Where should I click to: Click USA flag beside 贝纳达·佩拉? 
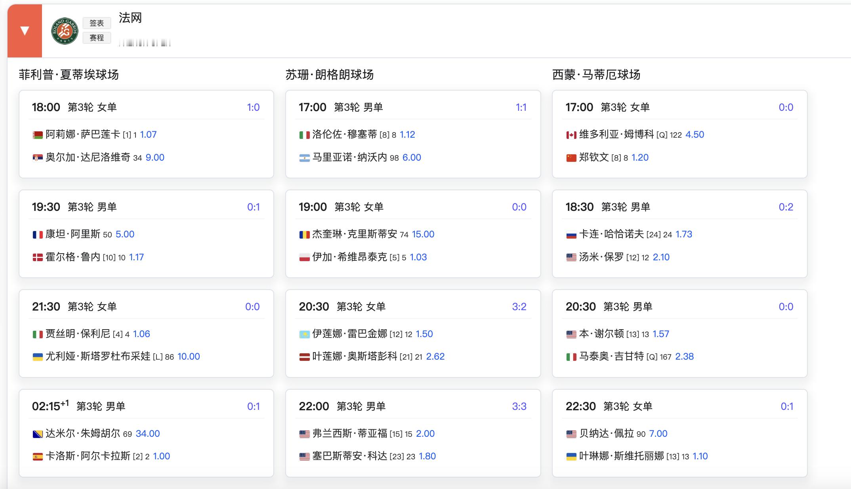(x=571, y=434)
